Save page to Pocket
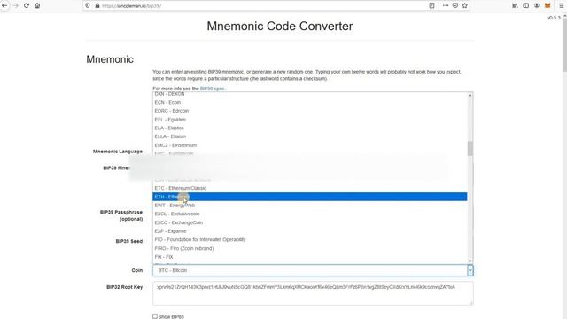The height and width of the screenshot is (319, 567). pyautogui.click(x=455, y=5)
